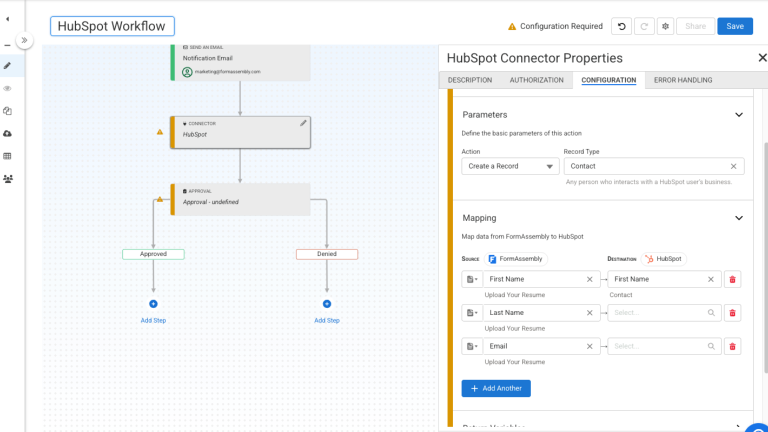
Task: Close the HubSpot Connector Properties panel
Action: [762, 58]
